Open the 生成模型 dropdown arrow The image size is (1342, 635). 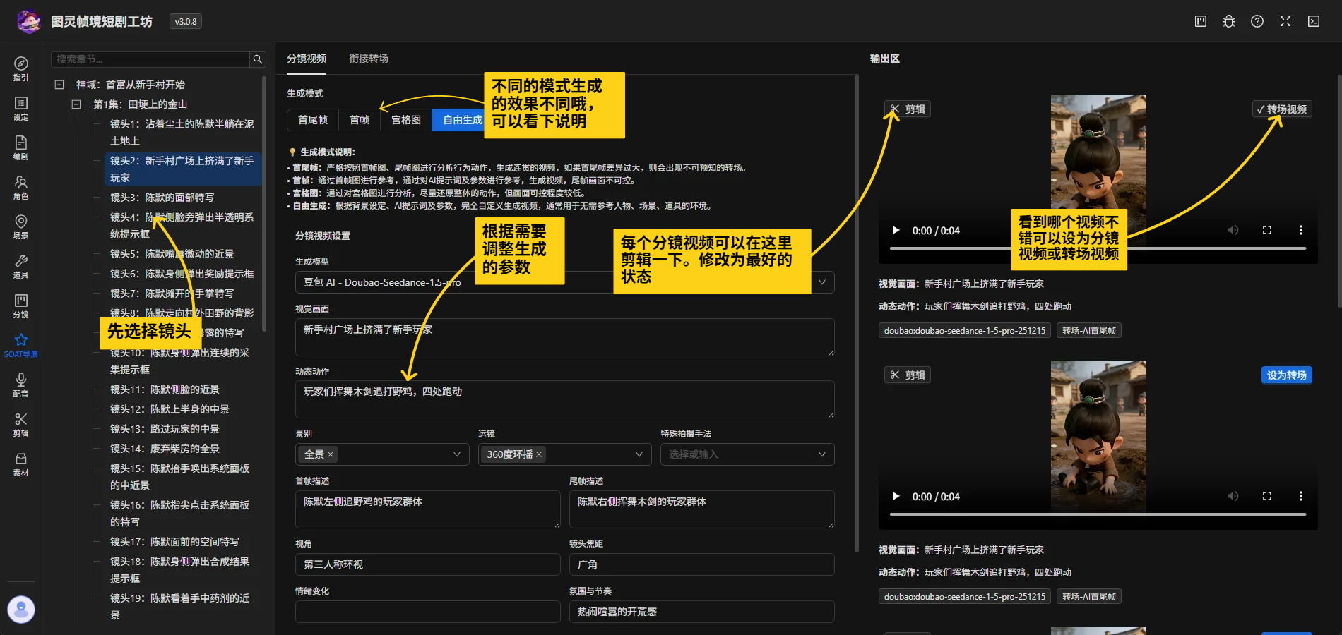pos(822,282)
